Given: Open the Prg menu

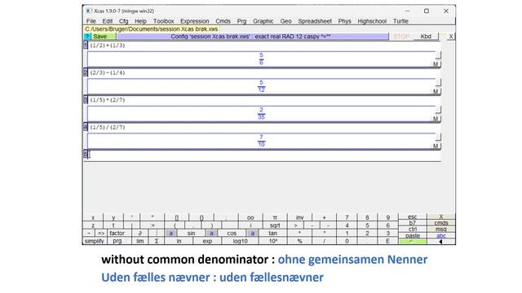Looking at the screenshot, I should pos(241,21).
